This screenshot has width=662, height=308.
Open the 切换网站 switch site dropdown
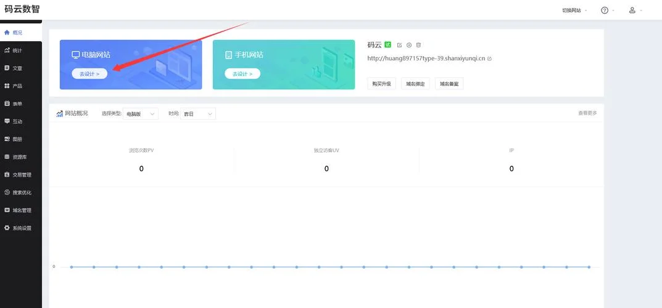tap(574, 10)
